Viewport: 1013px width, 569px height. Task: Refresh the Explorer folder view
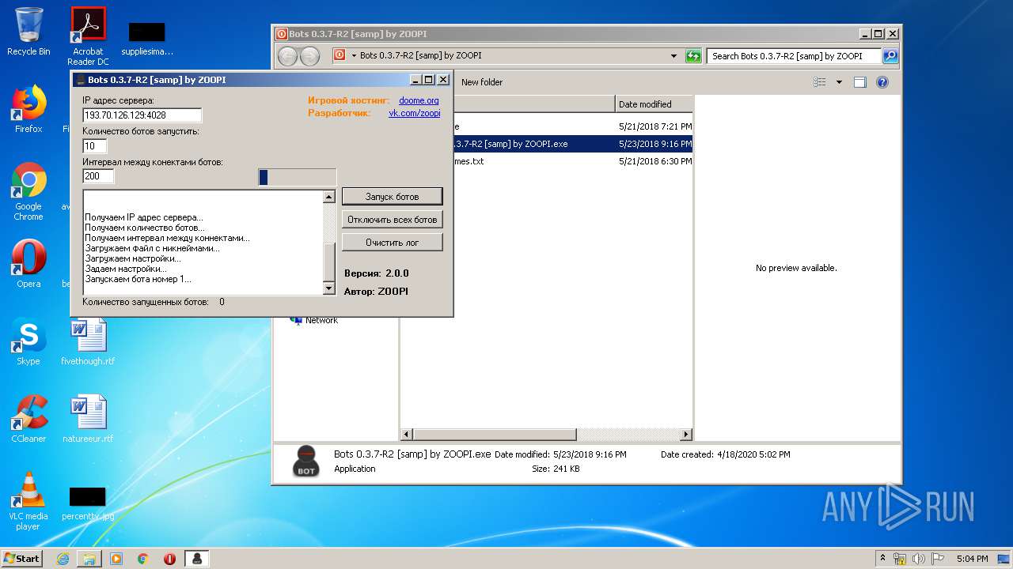click(694, 56)
